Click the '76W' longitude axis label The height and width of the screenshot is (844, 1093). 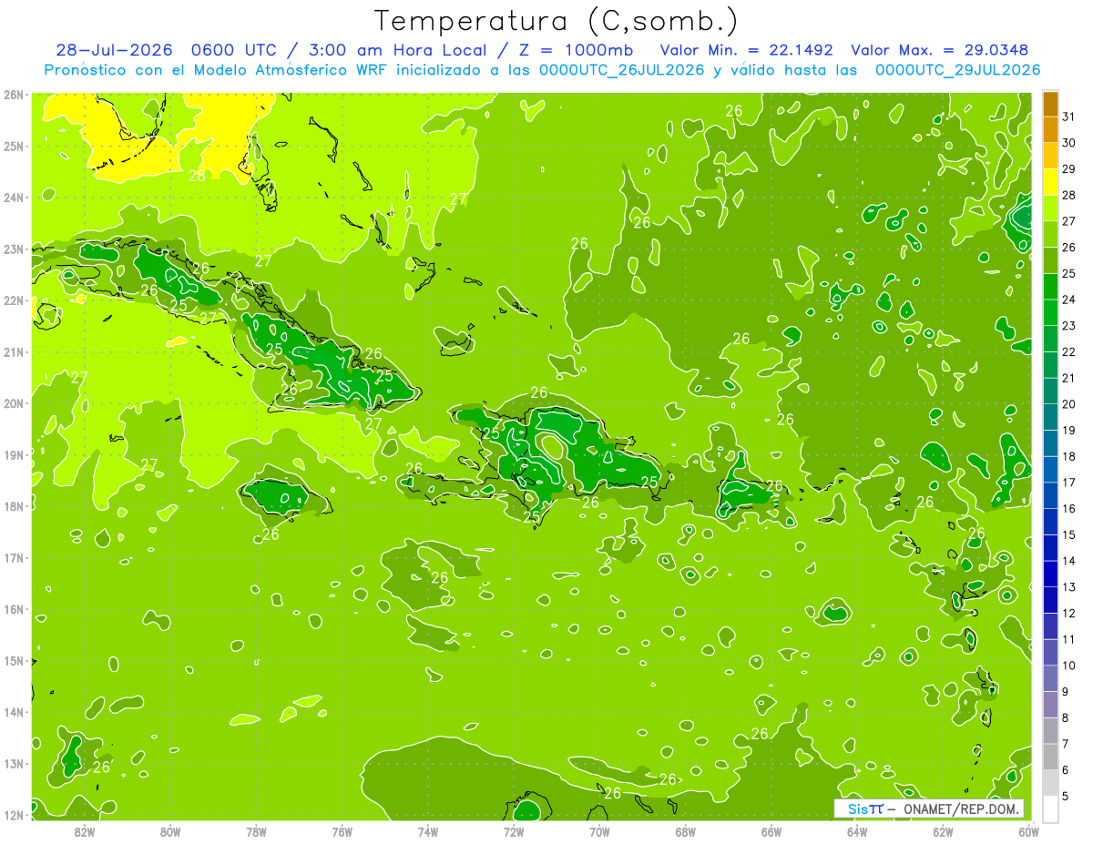pos(342,831)
